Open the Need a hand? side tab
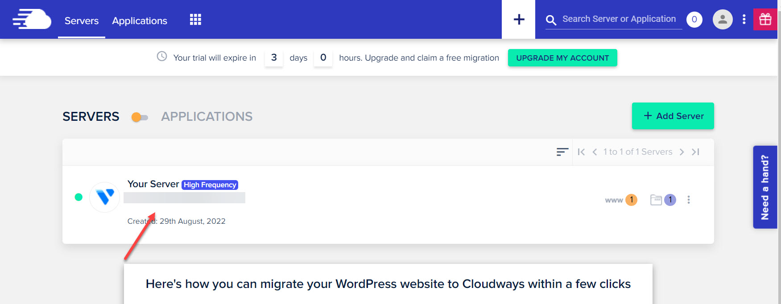The height and width of the screenshot is (304, 781). [x=765, y=187]
